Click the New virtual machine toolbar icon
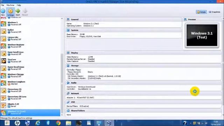This screenshot has height=126, width=224. (x=3, y=12)
